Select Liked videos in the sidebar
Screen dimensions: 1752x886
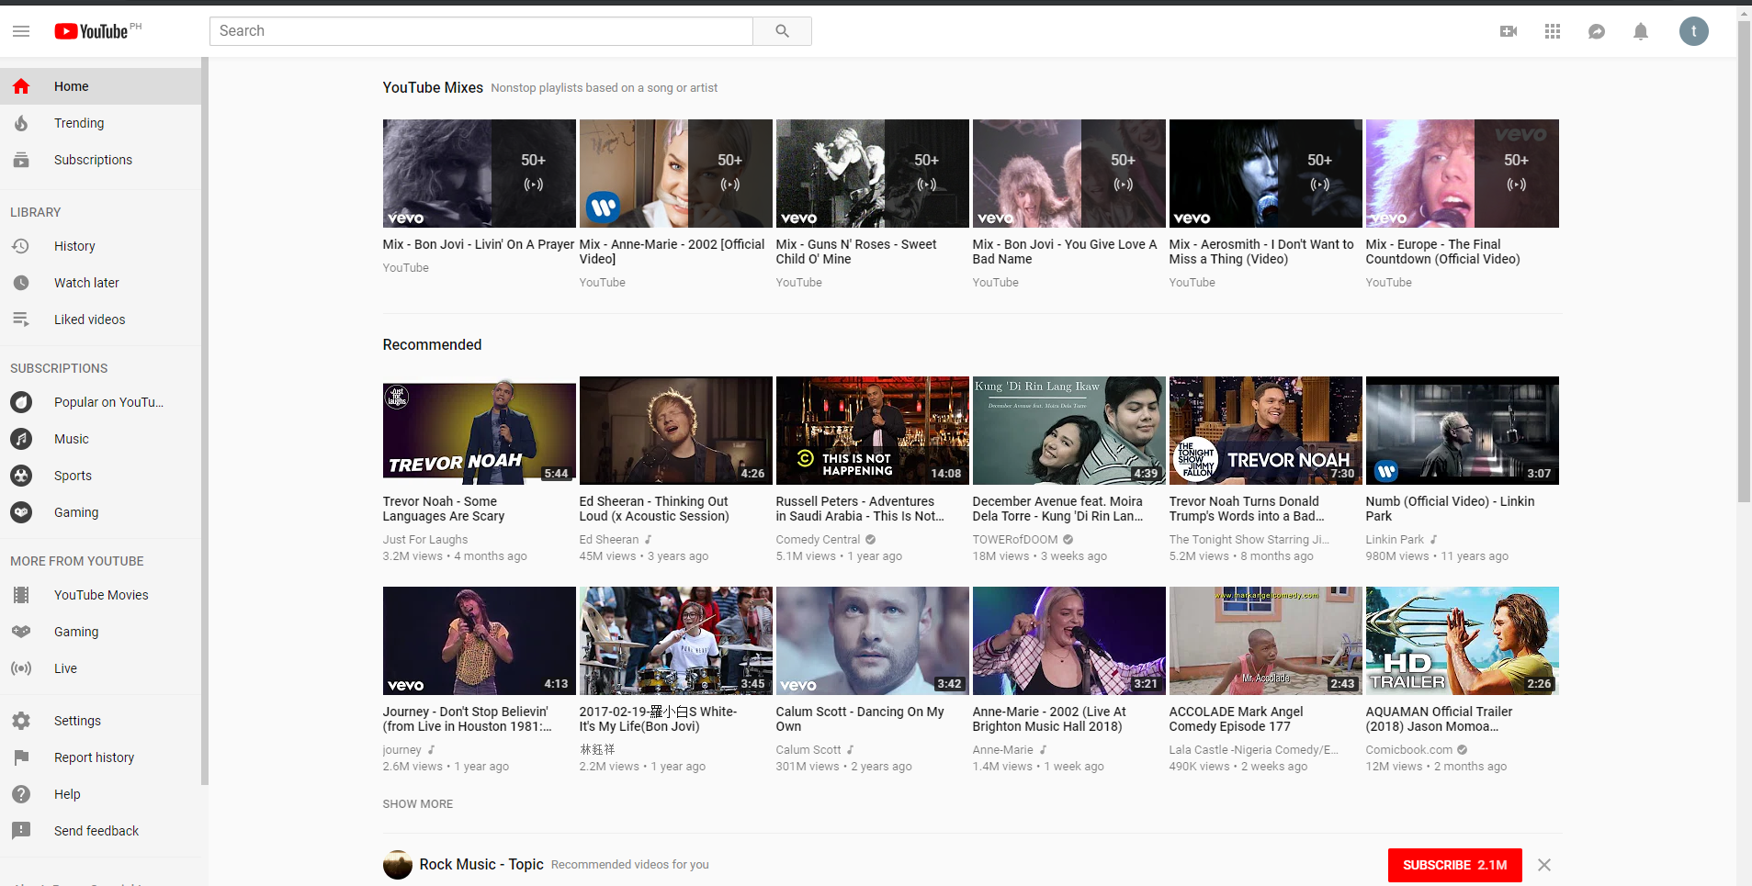point(100,320)
